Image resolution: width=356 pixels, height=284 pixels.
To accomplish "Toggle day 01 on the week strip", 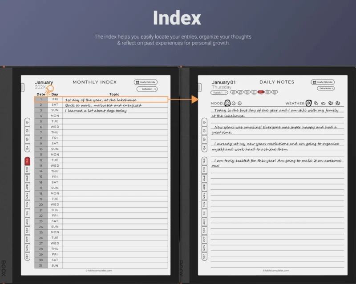I will (x=260, y=92).
